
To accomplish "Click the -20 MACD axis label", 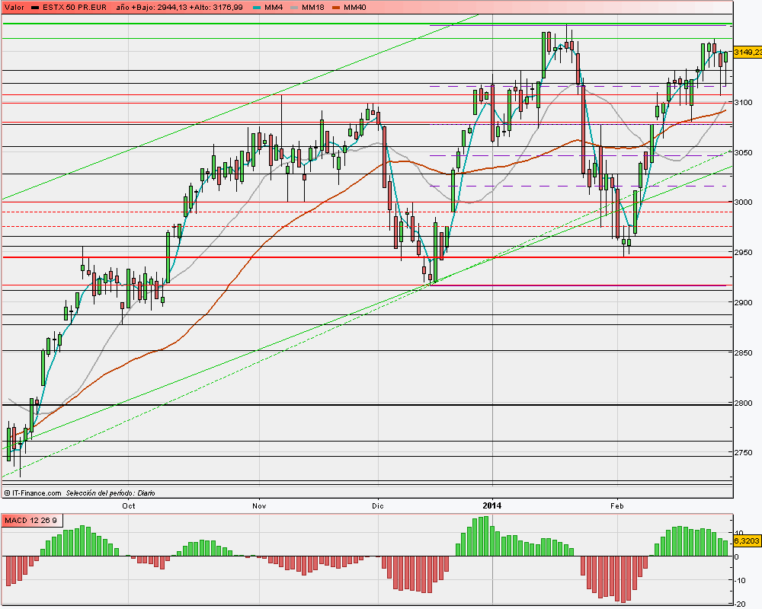I will [740, 604].
